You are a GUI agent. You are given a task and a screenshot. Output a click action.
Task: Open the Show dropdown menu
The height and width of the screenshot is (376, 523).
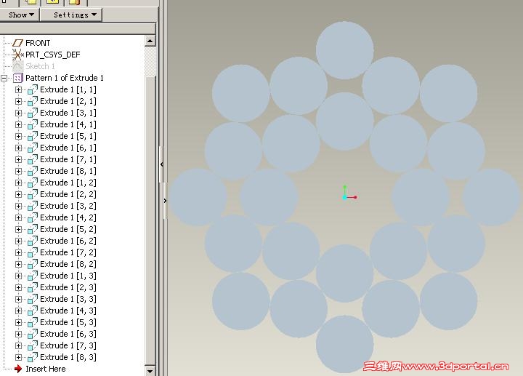(x=20, y=15)
